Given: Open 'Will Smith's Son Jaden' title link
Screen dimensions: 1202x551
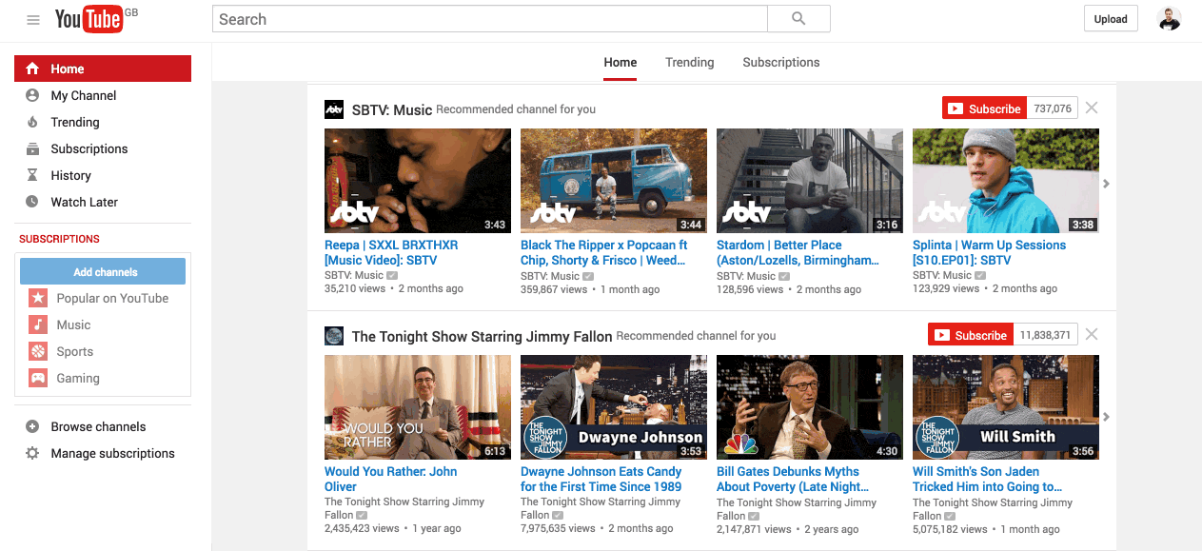Looking at the screenshot, I should [988, 479].
